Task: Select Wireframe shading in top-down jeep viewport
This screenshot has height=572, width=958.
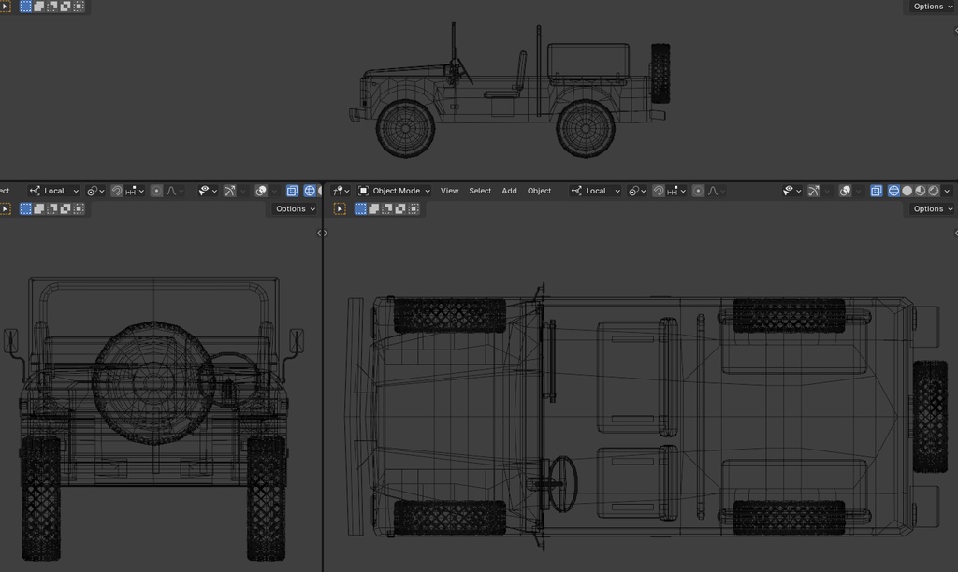Action: pyautogui.click(x=893, y=191)
